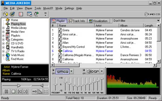Select the track named Alice
This screenshot has height=101, width=162.
(65, 39)
